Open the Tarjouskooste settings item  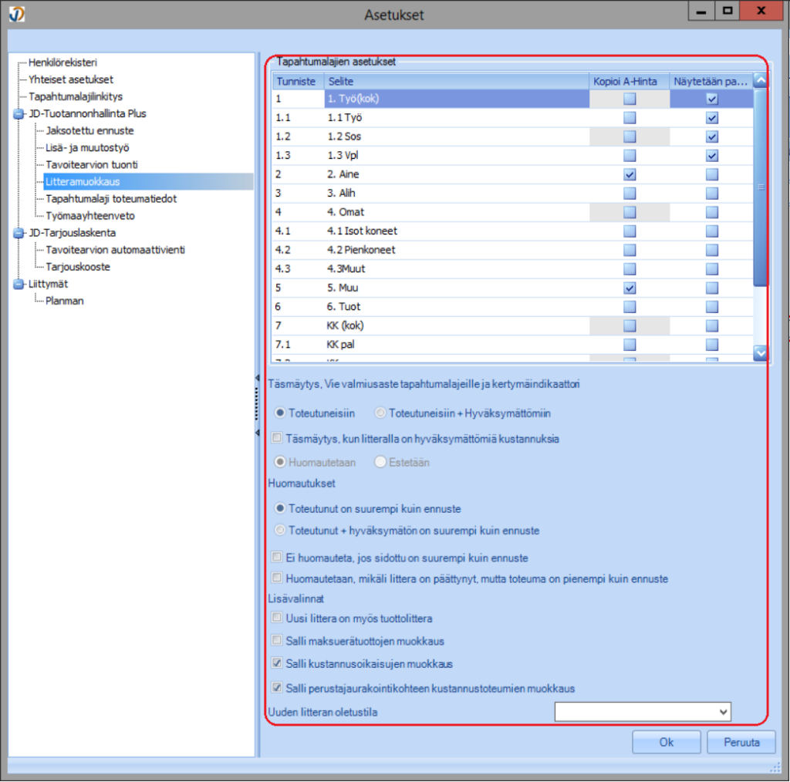coord(78,267)
